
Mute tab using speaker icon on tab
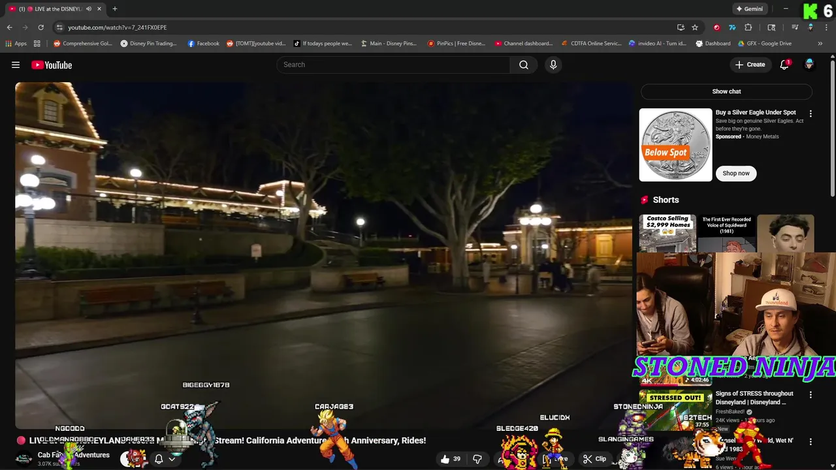point(88,8)
